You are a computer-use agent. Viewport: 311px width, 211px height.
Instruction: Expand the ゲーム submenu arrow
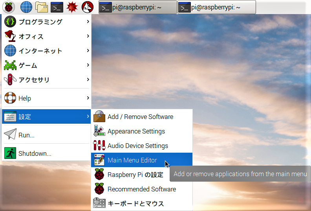pos(88,65)
